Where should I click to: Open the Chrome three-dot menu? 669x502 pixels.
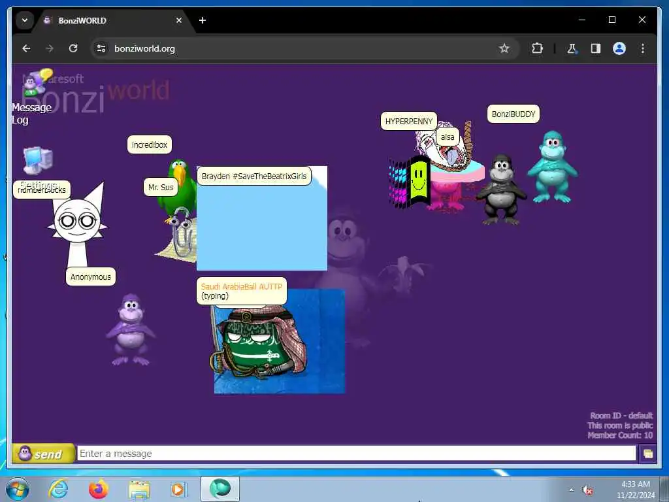(643, 48)
